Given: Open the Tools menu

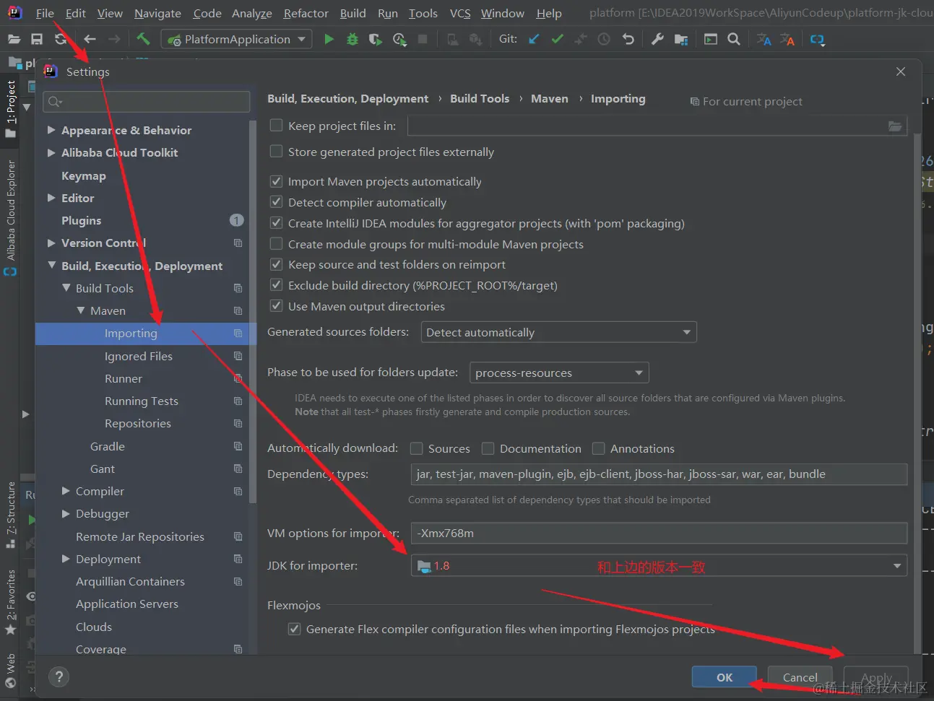Looking at the screenshot, I should (423, 13).
